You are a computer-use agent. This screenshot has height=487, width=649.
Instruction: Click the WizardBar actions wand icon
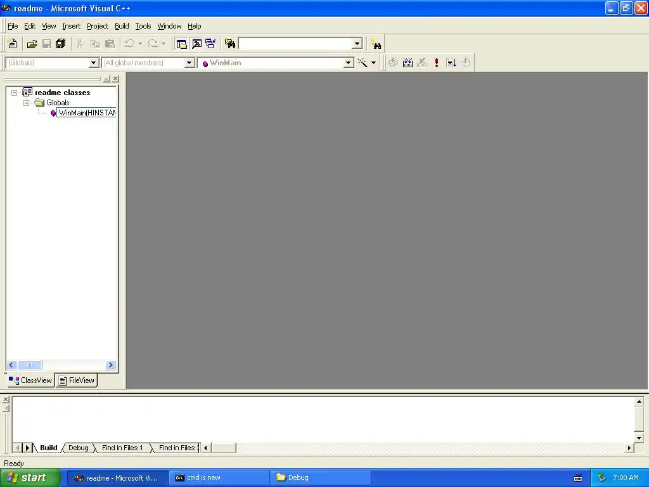point(363,63)
